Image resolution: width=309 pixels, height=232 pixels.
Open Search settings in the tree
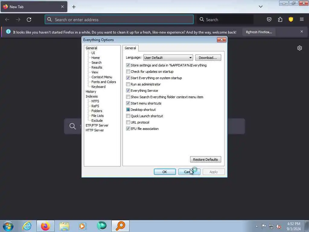click(x=96, y=63)
